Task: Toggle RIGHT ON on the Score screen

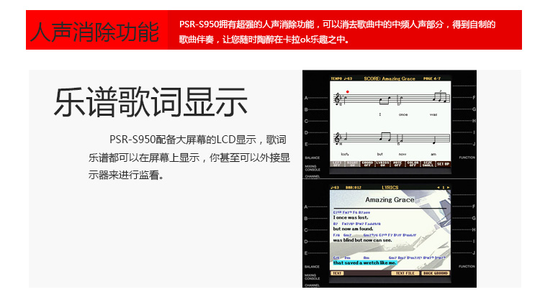Action: click(352, 164)
